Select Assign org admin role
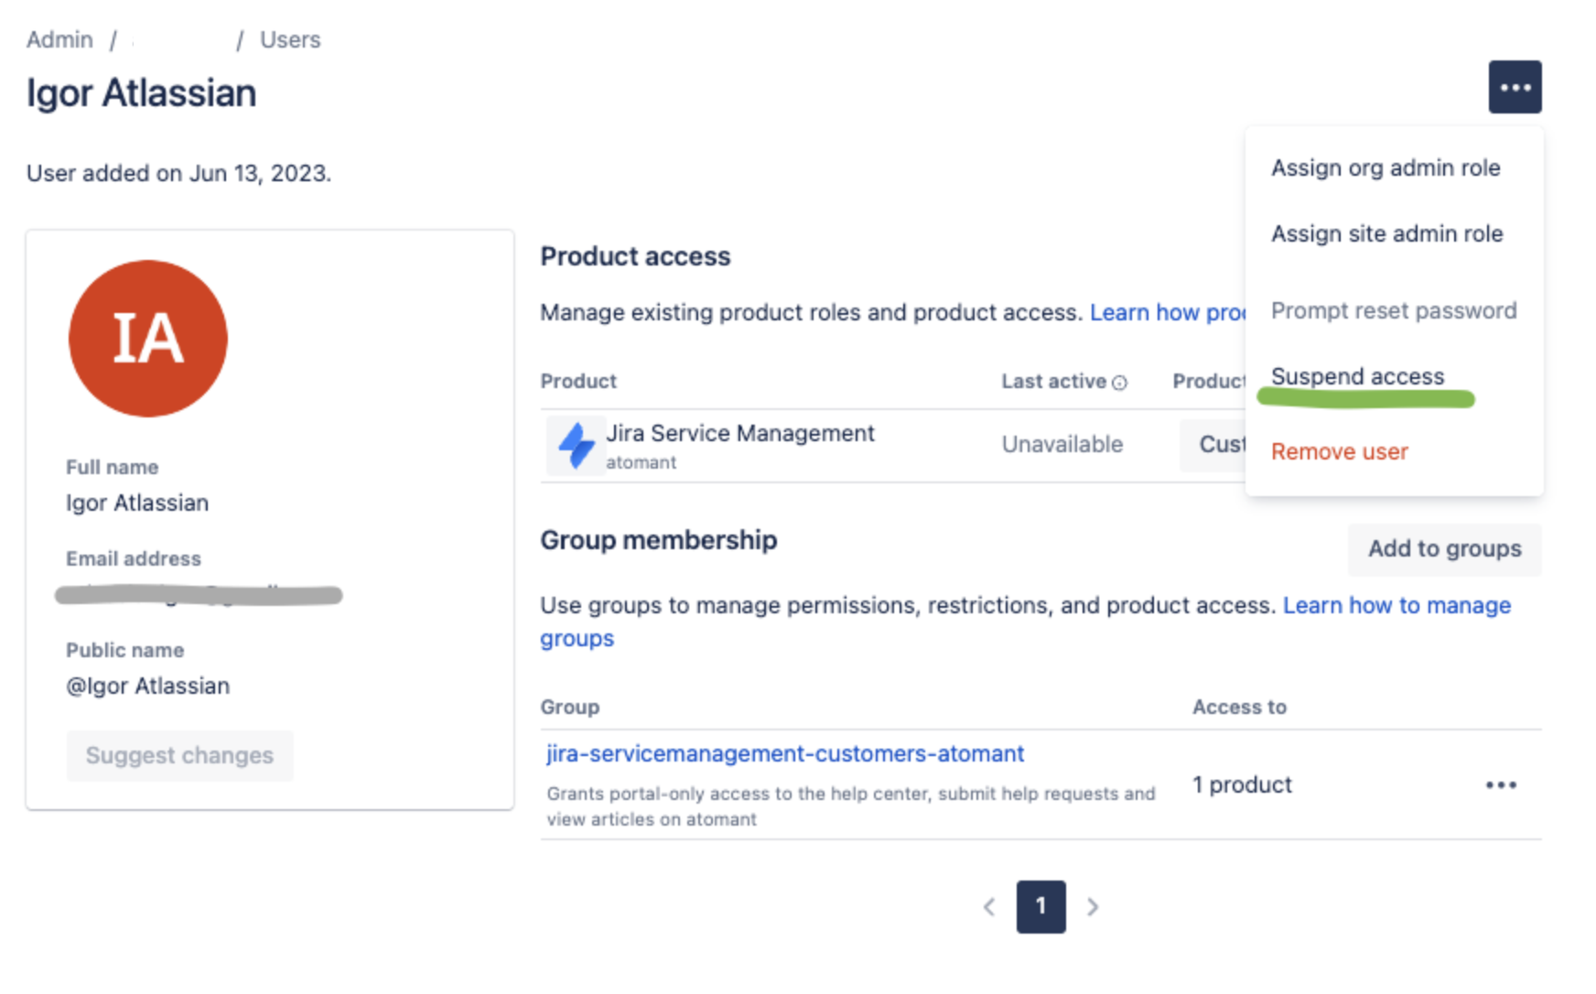The height and width of the screenshot is (994, 1596). [x=1386, y=167]
